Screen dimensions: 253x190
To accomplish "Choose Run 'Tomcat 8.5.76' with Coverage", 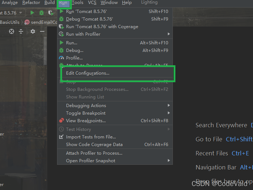I will click(x=115, y=27).
